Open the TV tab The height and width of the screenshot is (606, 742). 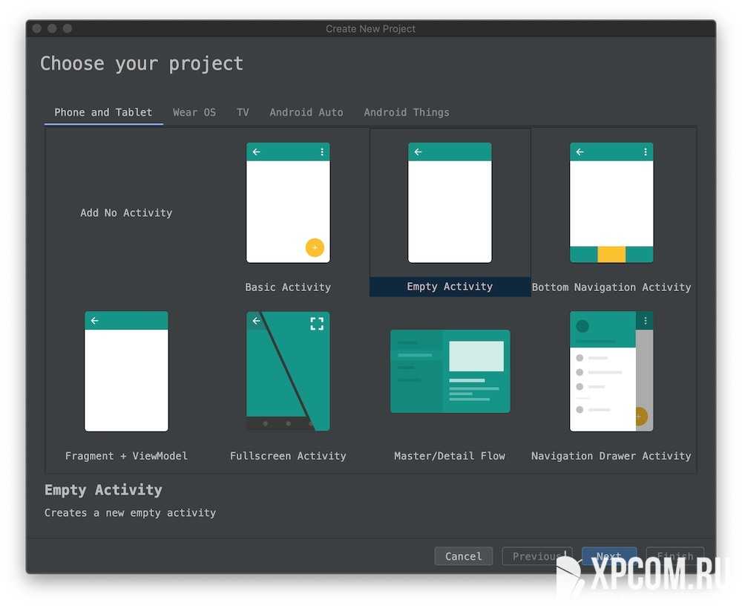[243, 112]
